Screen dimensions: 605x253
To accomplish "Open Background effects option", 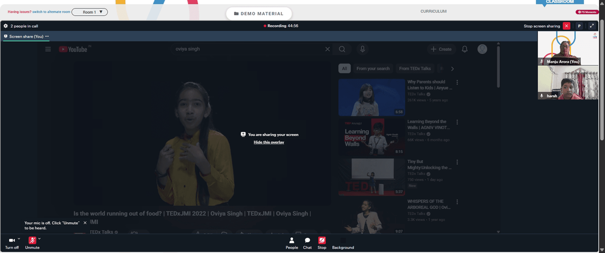I will pyautogui.click(x=343, y=243).
